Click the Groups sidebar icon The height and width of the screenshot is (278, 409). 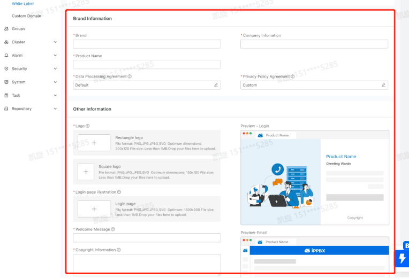pos(6,29)
